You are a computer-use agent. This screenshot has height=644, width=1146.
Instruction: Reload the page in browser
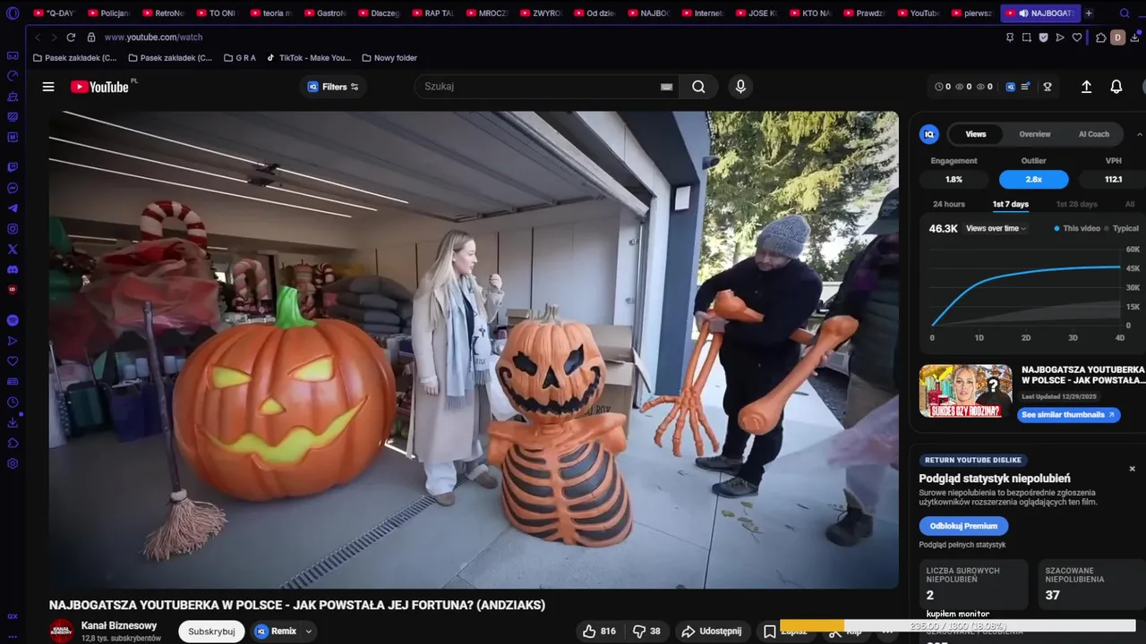pos(71,38)
